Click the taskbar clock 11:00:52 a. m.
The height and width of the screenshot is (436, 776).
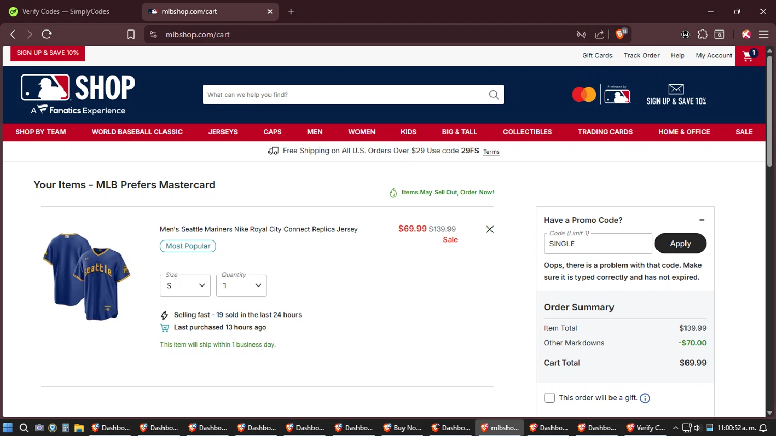[x=736, y=428]
